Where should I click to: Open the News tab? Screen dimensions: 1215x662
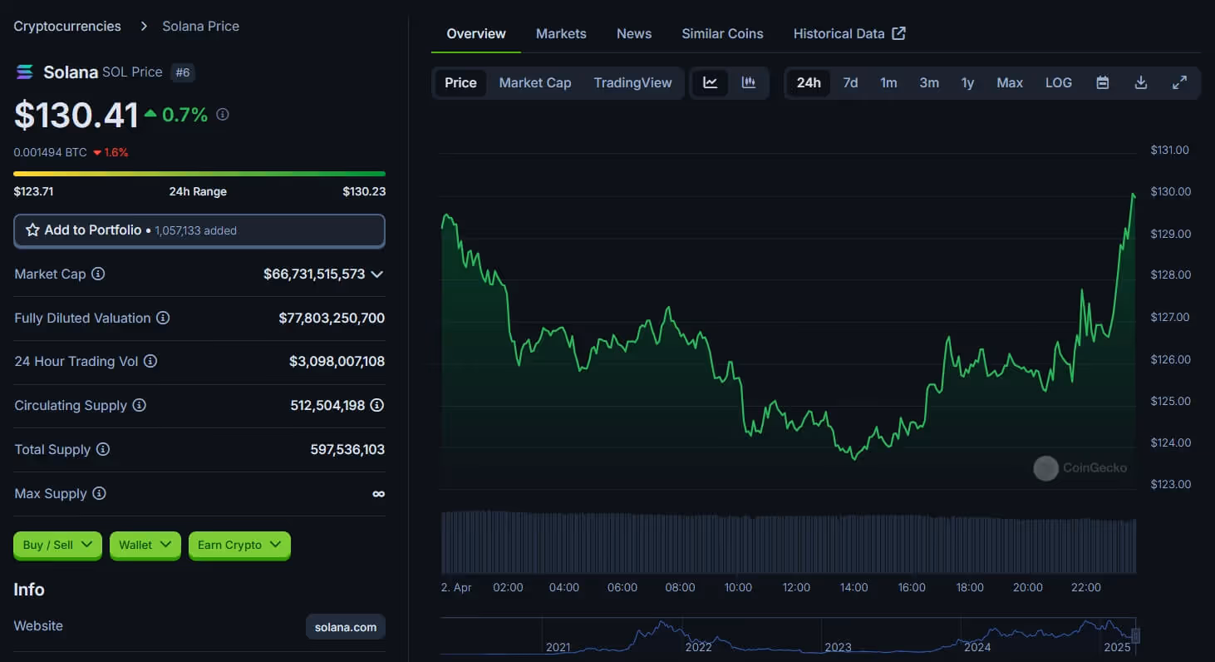(x=634, y=33)
